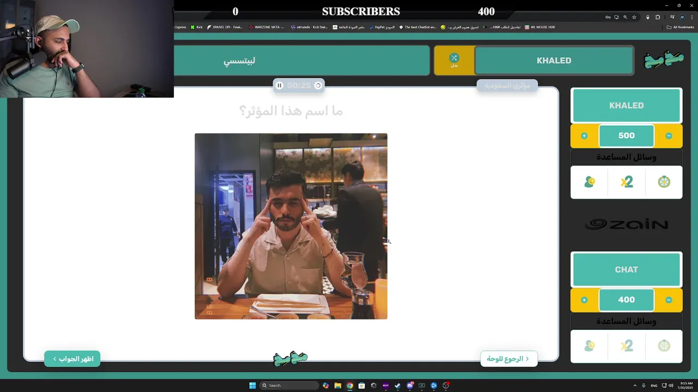
Task: Use CHAT's lemon wheel helper
Action: [664, 346]
